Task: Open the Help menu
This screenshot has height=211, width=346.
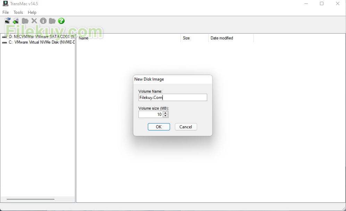Action: tap(32, 12)
